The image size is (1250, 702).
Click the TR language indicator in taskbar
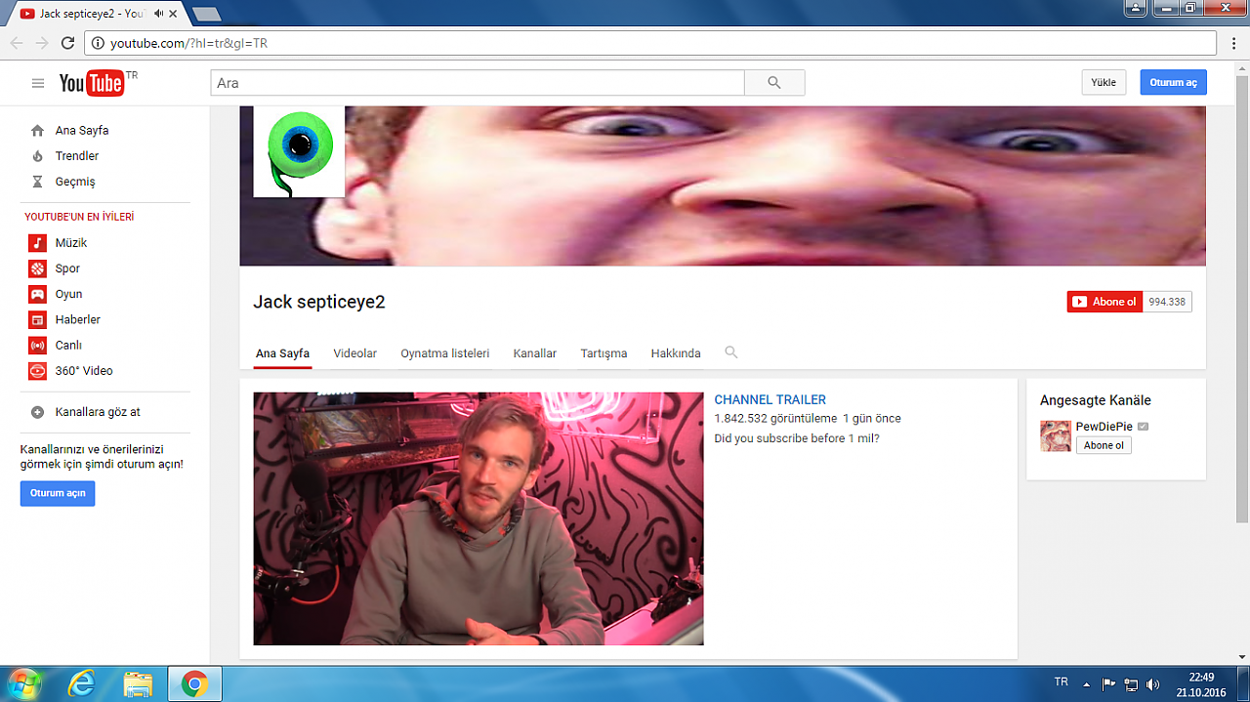coord(1062,681)
